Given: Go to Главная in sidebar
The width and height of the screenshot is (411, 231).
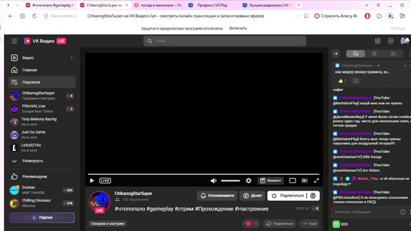Looking at the screenshot, I should [x=42, y=70].
